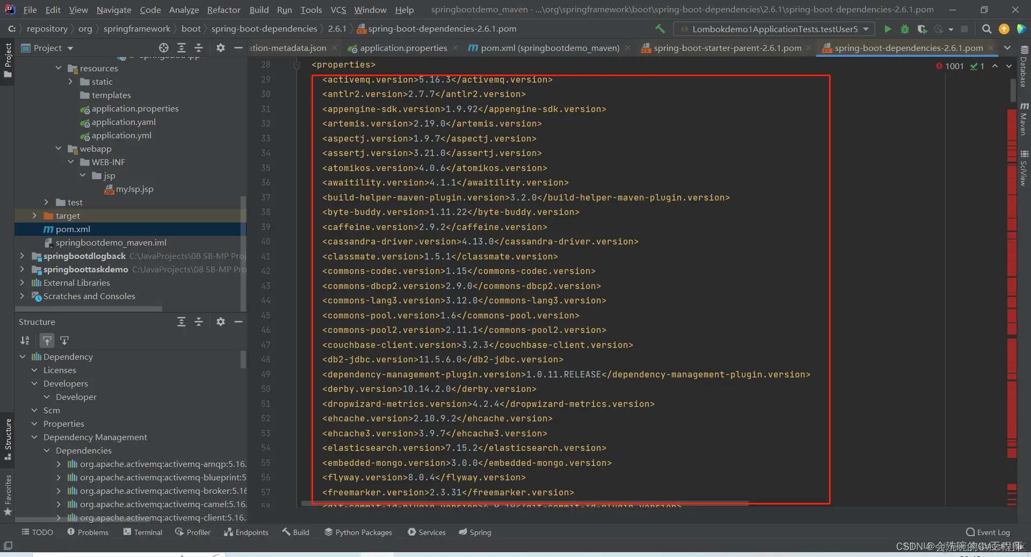This screenshot has height=557, width=1031.
Task: Click the tool window quick-access corner icon
Action: tap(8, 546)
